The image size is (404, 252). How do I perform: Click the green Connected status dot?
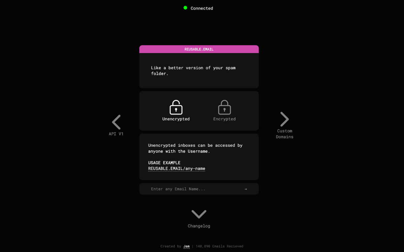coord(185,8)
